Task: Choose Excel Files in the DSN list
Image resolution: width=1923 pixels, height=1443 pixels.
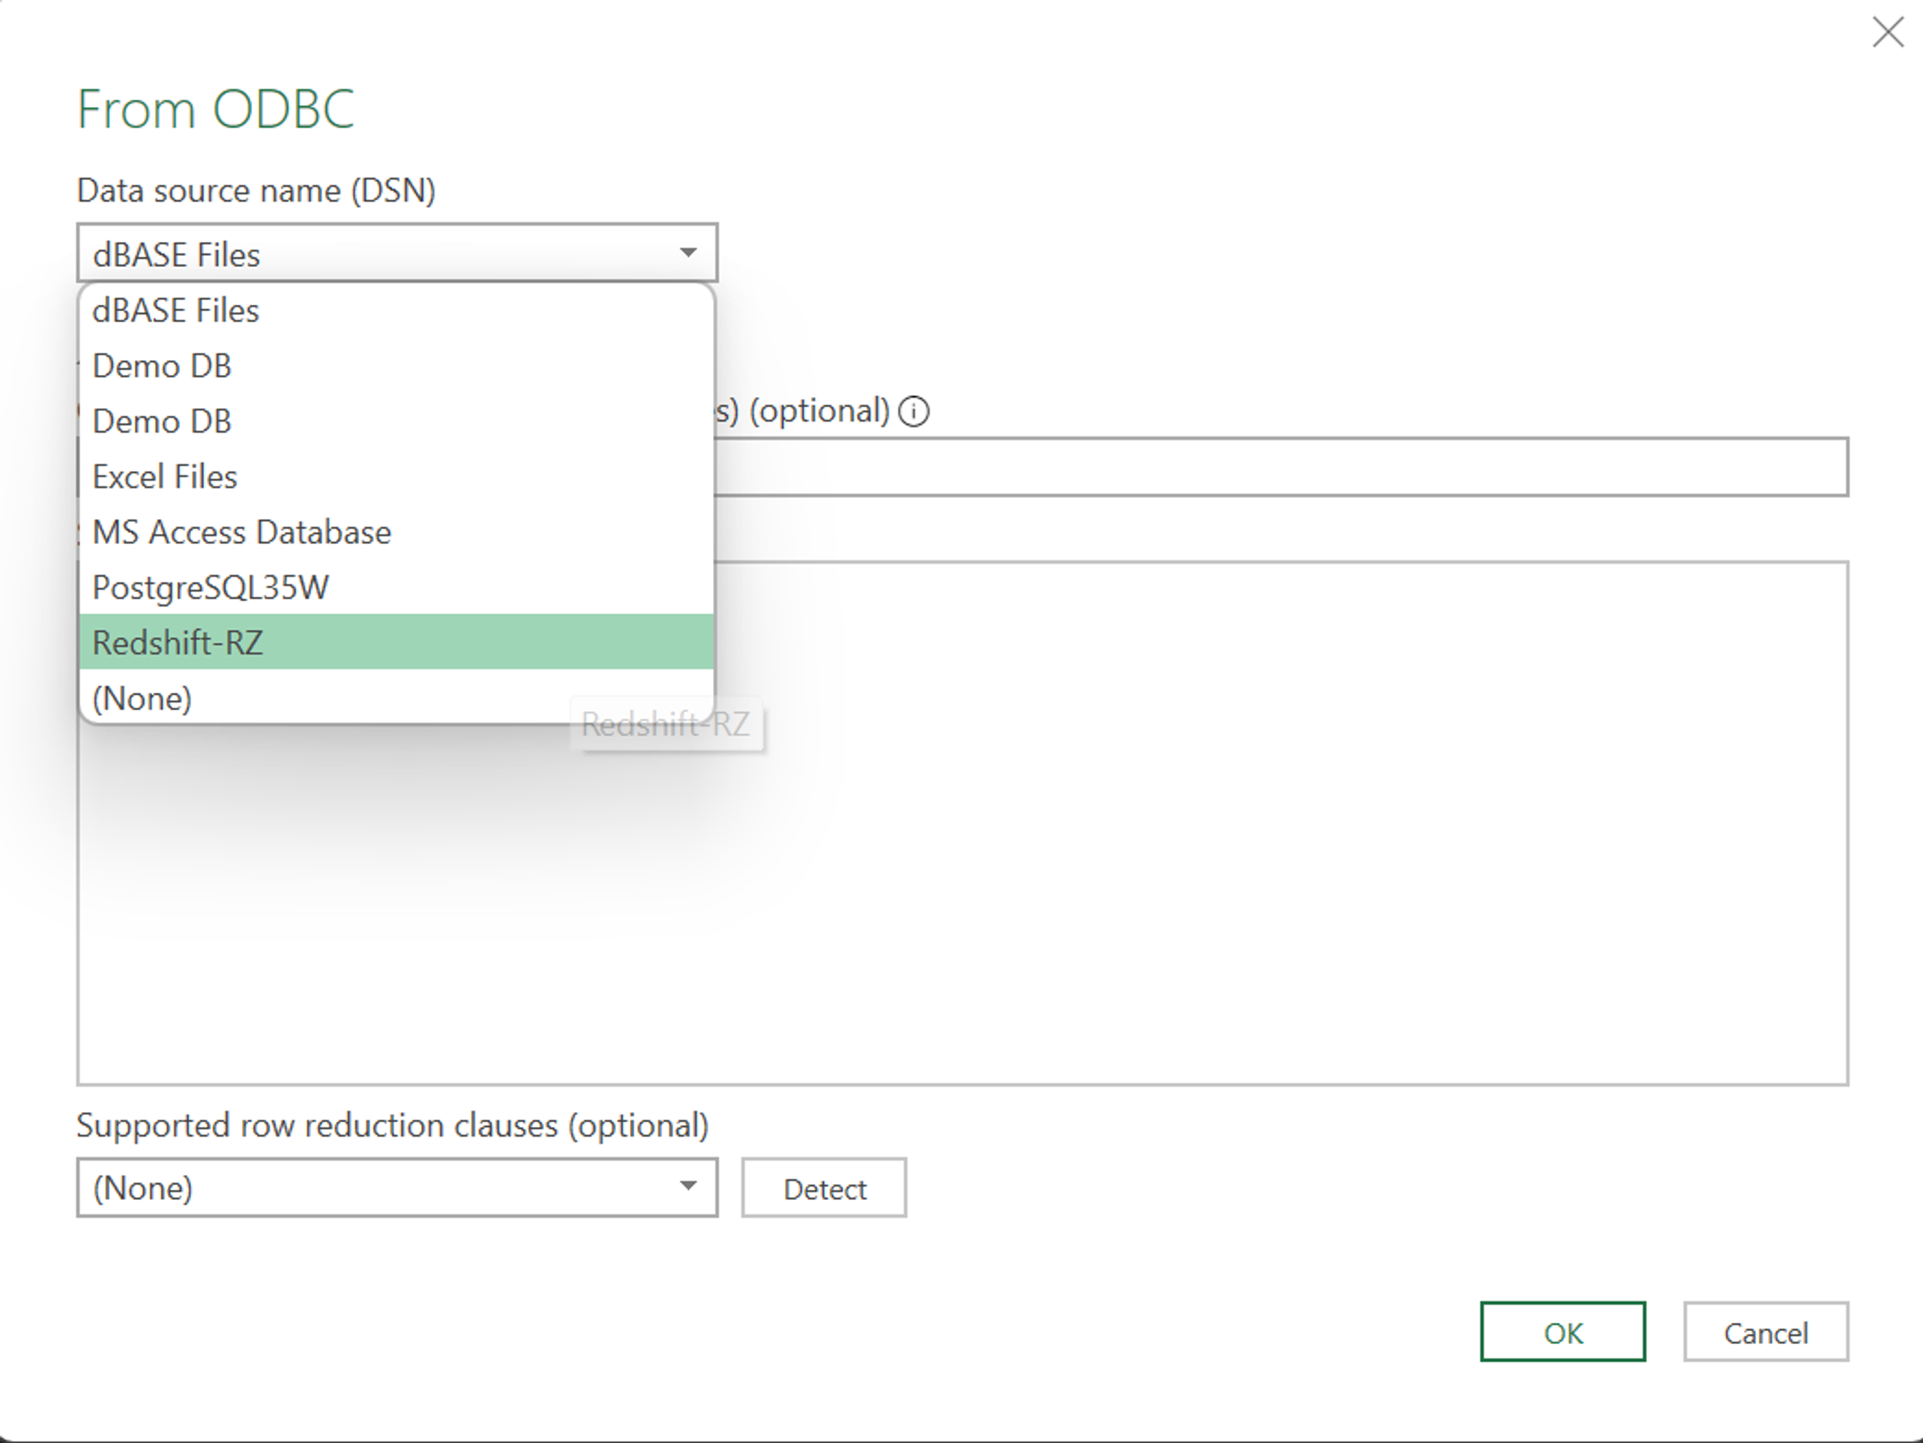Action: (x=396, y=477)
